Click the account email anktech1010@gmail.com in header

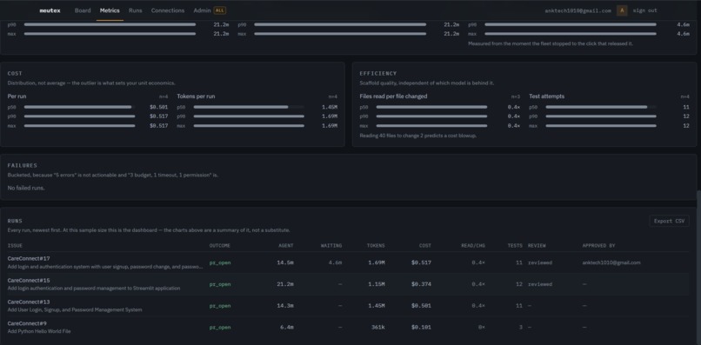tap(577, 10)
